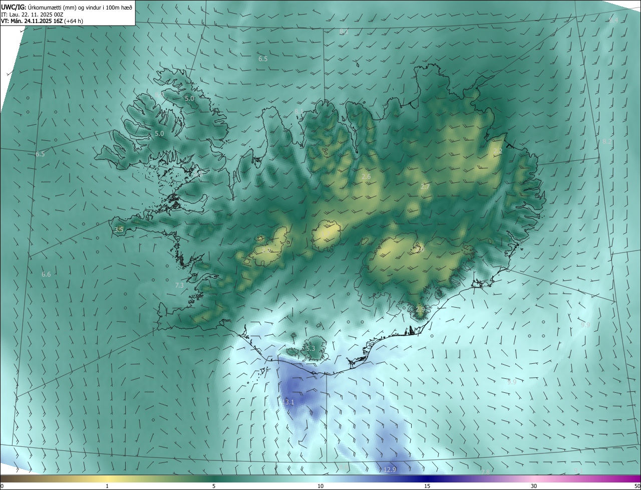The width and height of the screenshot is (641, 490).
Task: Click the '8.1' value by Skagi peninsula
Action: [299, 111]
